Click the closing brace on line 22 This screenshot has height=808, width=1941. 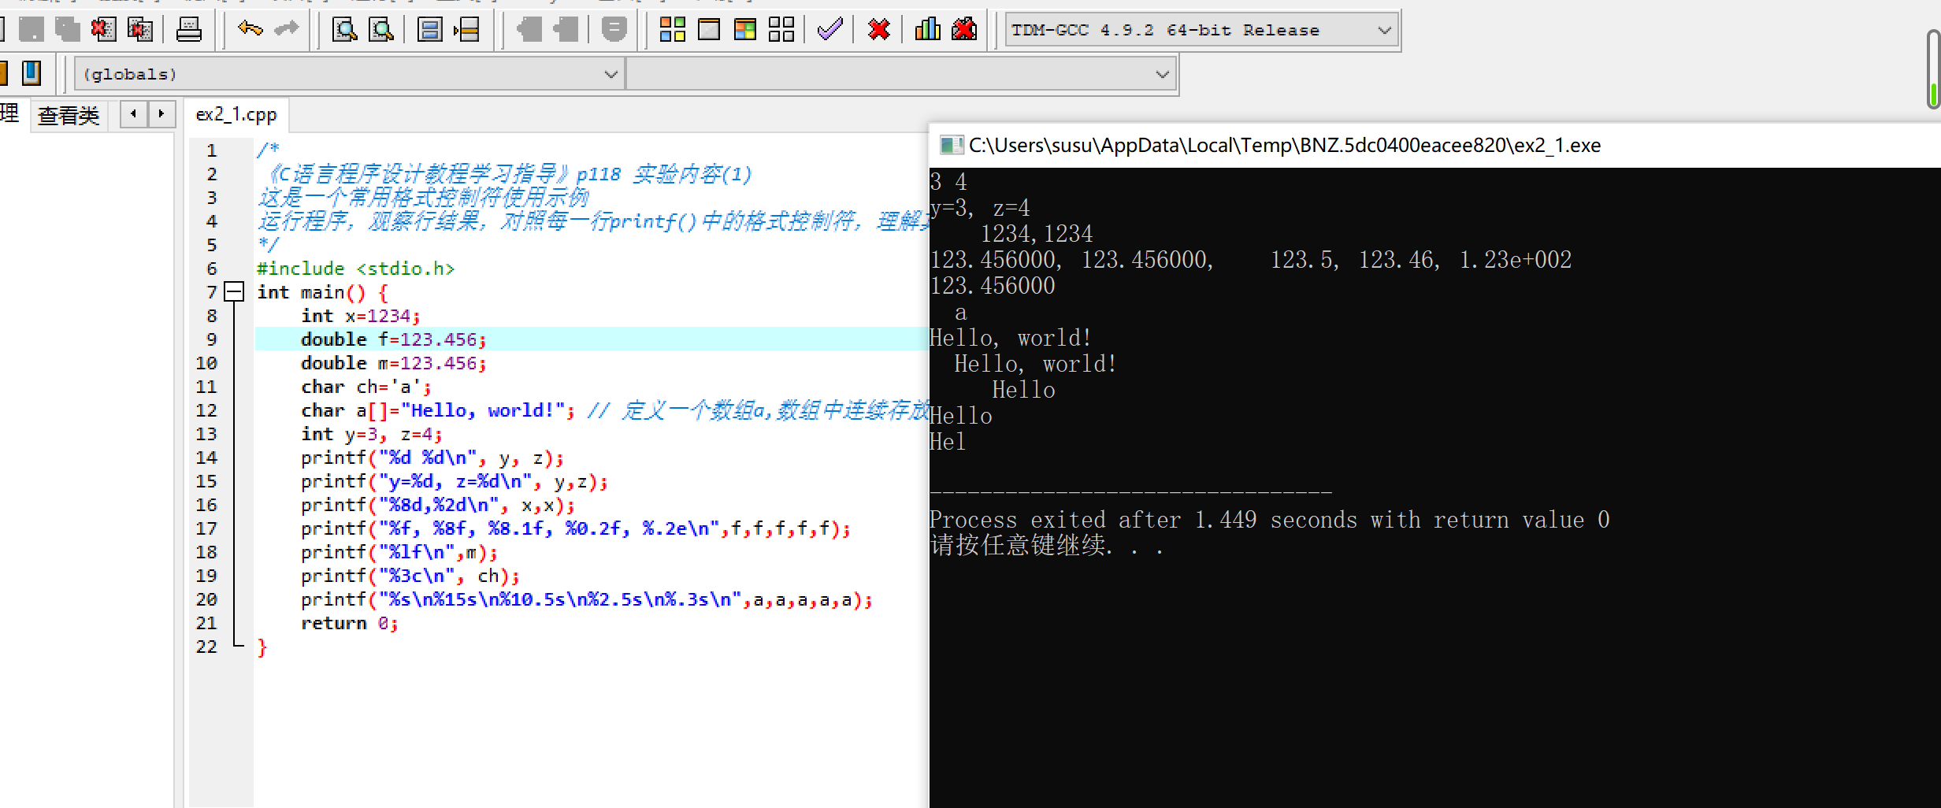[262, 647]
